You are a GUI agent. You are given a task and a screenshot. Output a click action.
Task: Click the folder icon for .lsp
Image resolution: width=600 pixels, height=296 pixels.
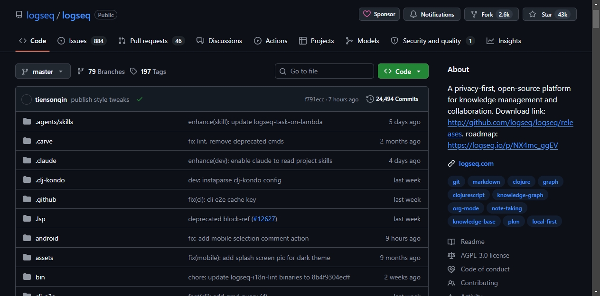click(x=27, y=219)
